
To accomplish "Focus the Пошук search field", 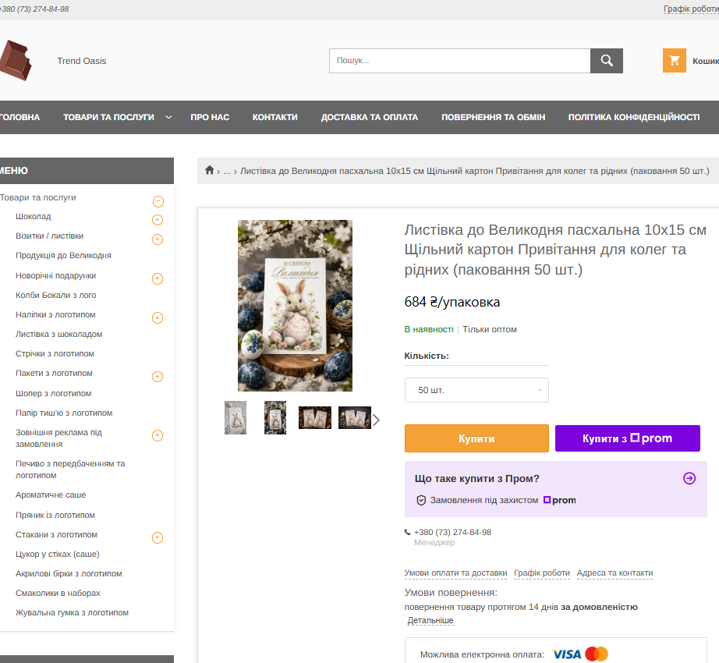I will (459, 61).
